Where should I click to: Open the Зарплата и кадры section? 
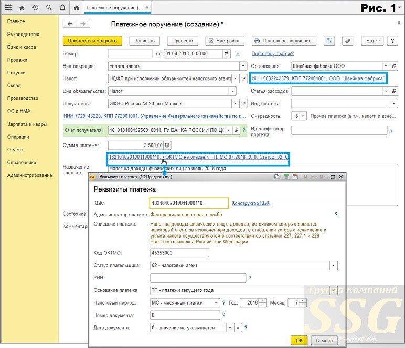pos(27,124)
